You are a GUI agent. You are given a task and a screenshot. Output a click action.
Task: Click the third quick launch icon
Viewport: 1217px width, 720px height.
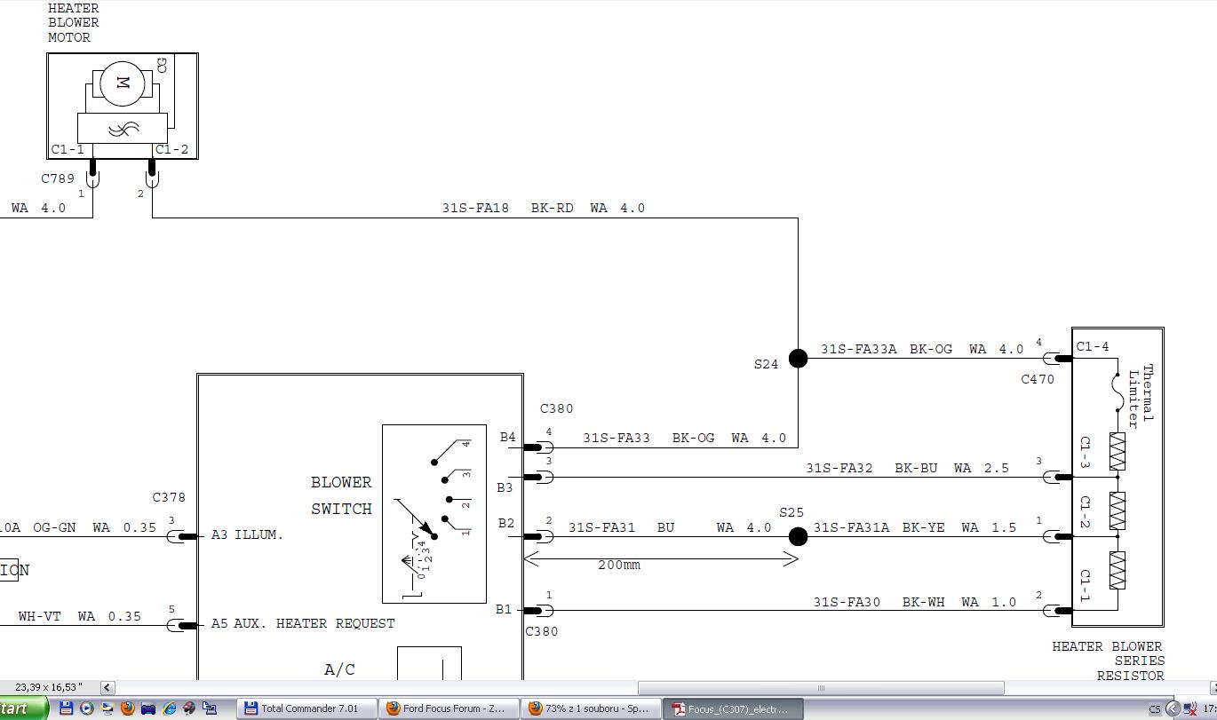(x=107, y=708)
